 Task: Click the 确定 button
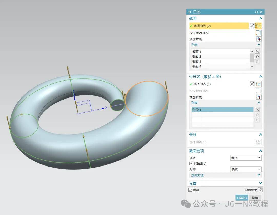click(242, 198)
